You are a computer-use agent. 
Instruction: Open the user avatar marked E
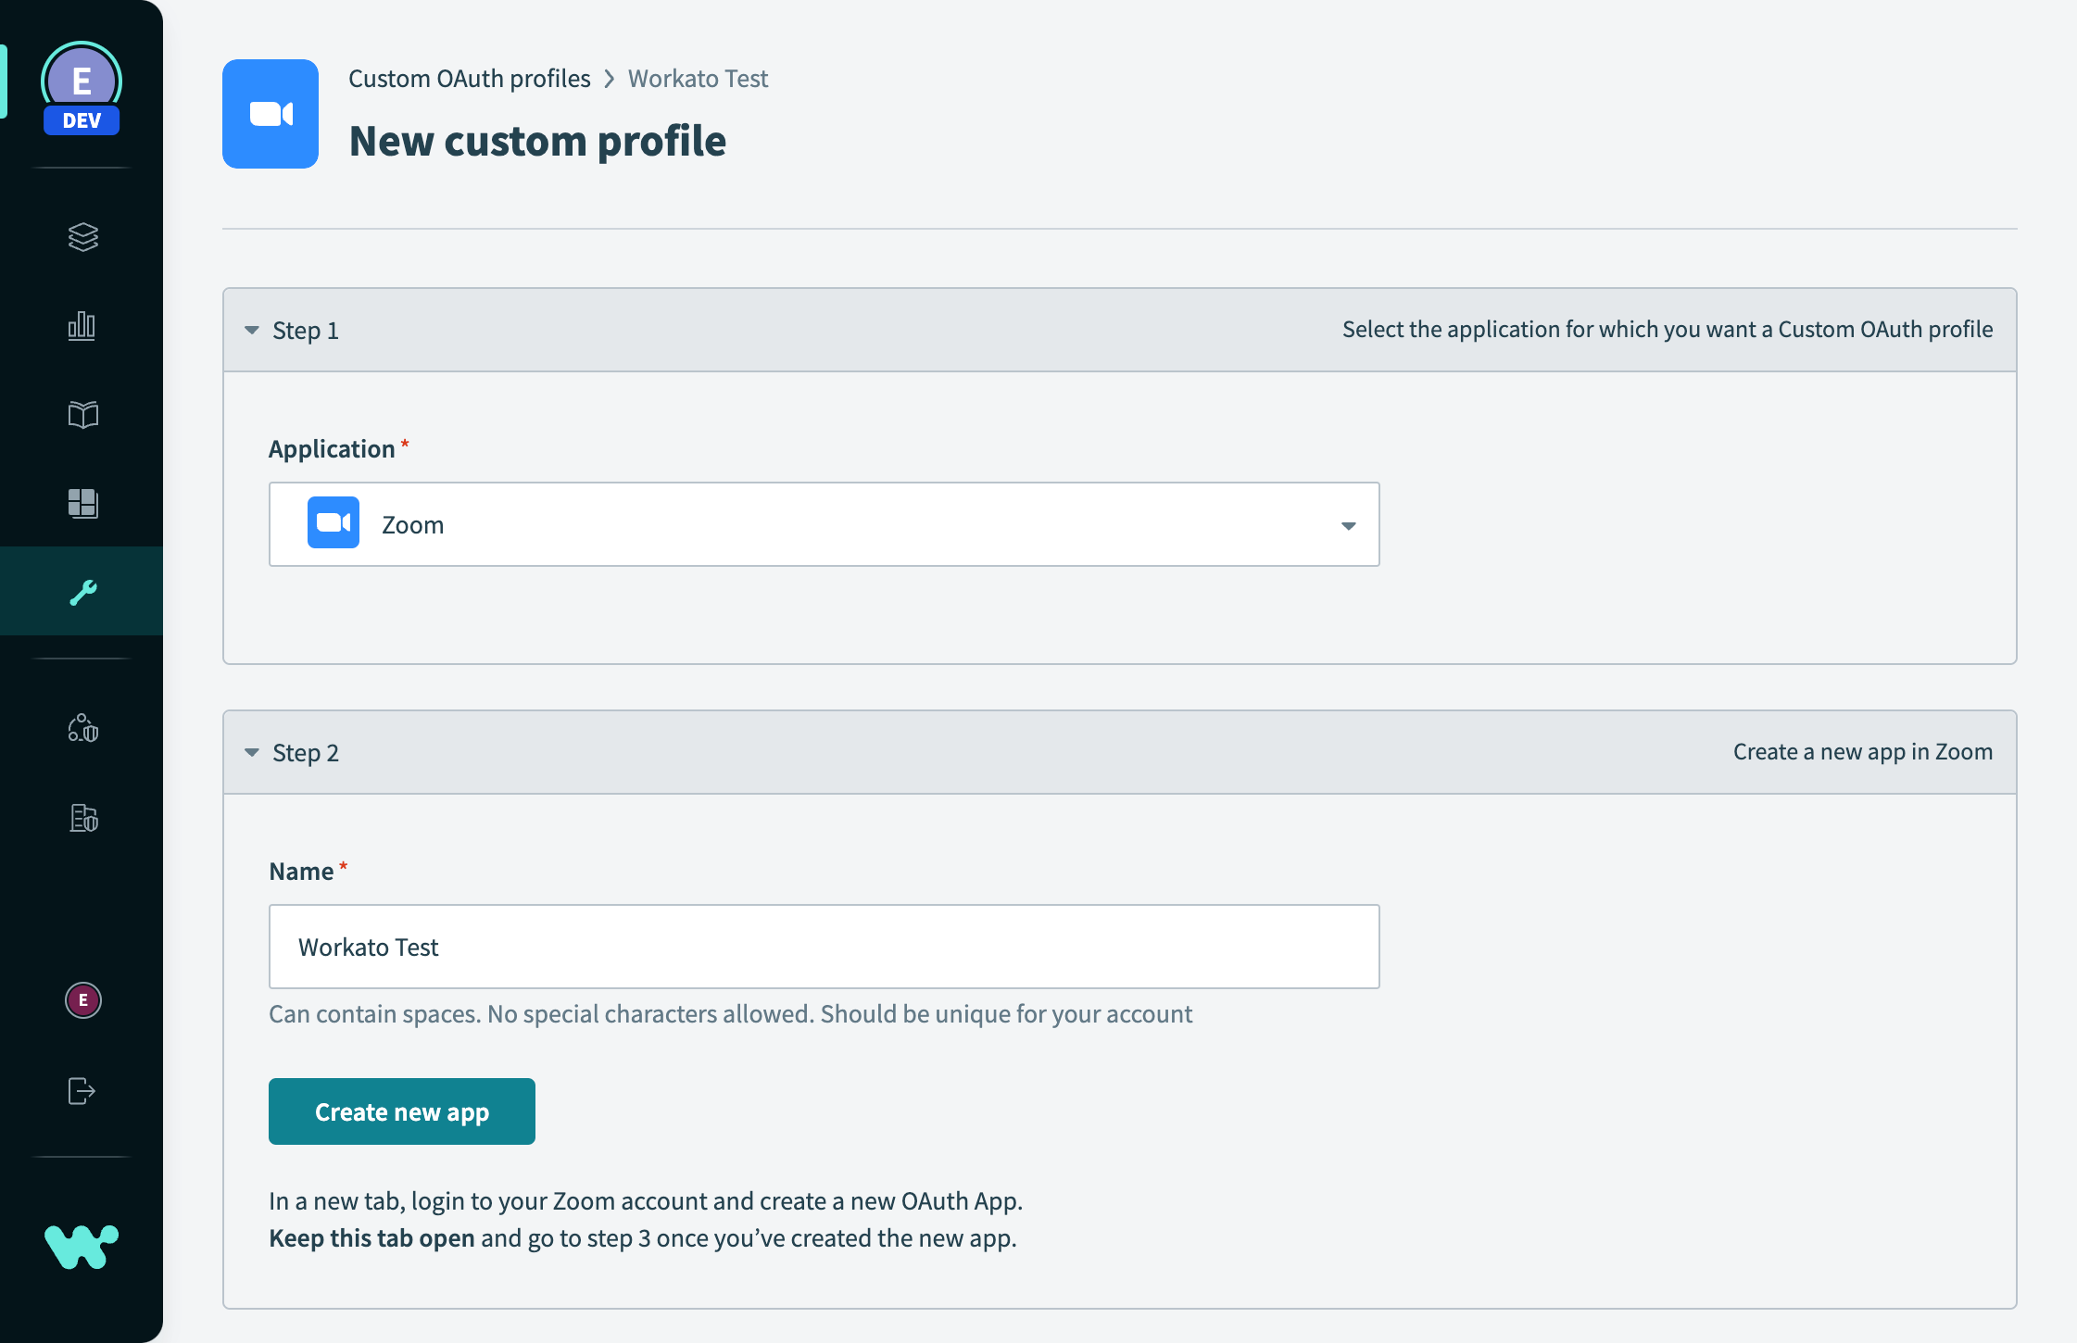click(82, 1000)
